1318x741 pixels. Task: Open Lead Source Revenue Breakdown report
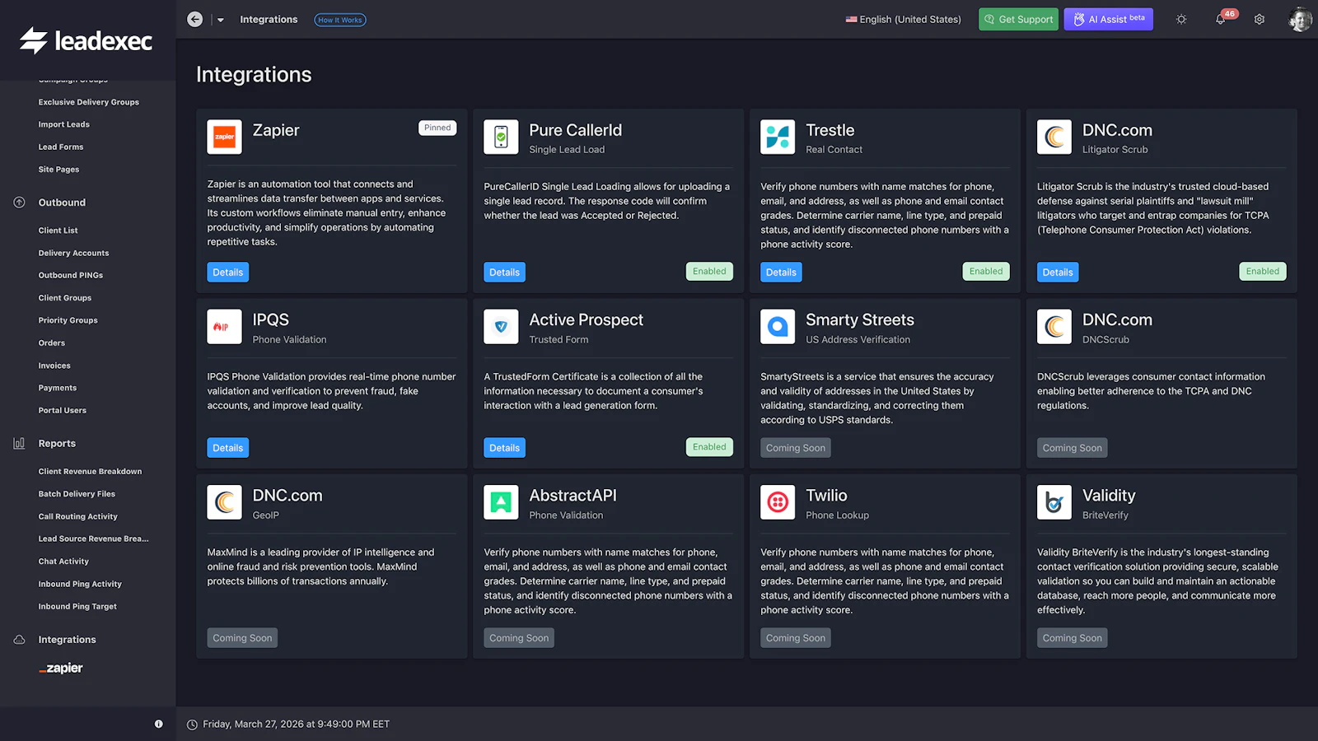pyautogui.click(x=93, y=539)
